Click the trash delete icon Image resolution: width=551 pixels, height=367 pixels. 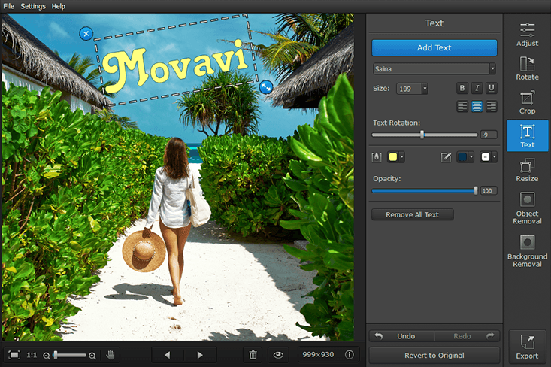pyautogui.click(x=253, y=354)
